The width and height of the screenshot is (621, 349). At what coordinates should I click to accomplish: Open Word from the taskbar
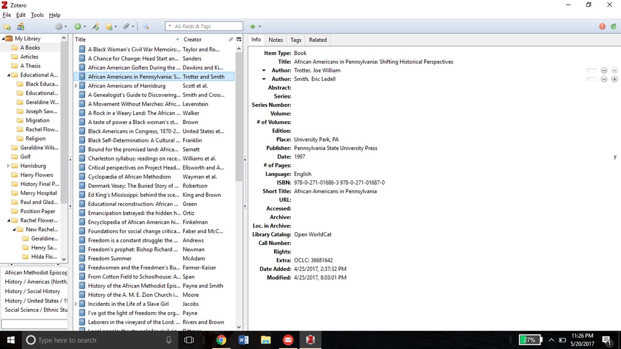tap(243, 340)
